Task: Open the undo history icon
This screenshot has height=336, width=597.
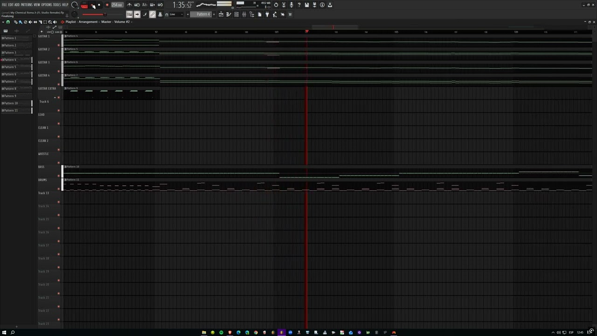Action: coord(276,5)
